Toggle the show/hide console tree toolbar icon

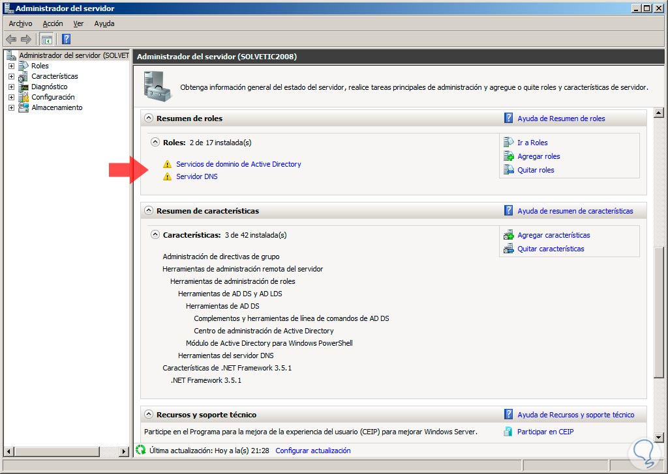point(46,40)
